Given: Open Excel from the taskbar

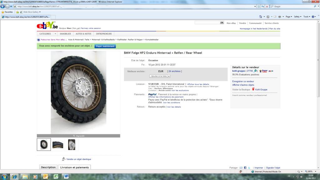Looking at the screenshot, I should 56,177.
